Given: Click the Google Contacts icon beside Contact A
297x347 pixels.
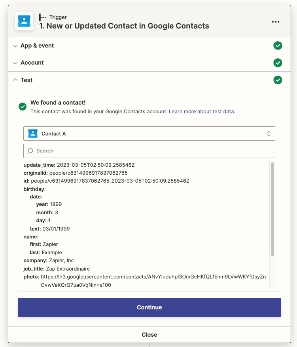Looking at the screenshot, I should (33, 134).
